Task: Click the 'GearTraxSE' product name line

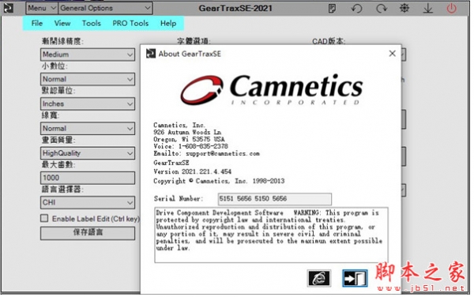Action: pyautogui.click(x=171, y=163)
